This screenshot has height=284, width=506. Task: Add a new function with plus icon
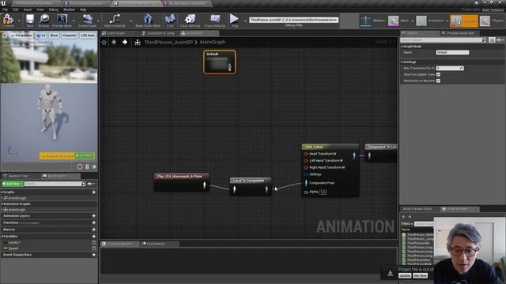click(94, 222)
